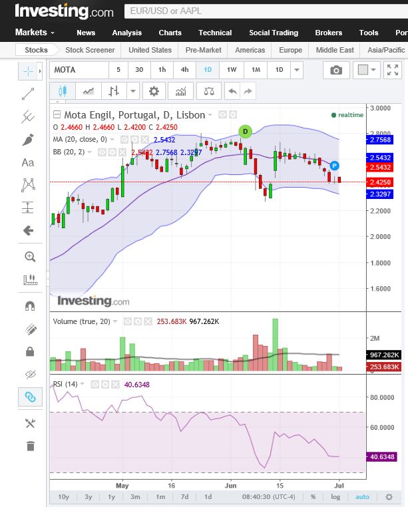Redo the chart action

tap(248, 91)
